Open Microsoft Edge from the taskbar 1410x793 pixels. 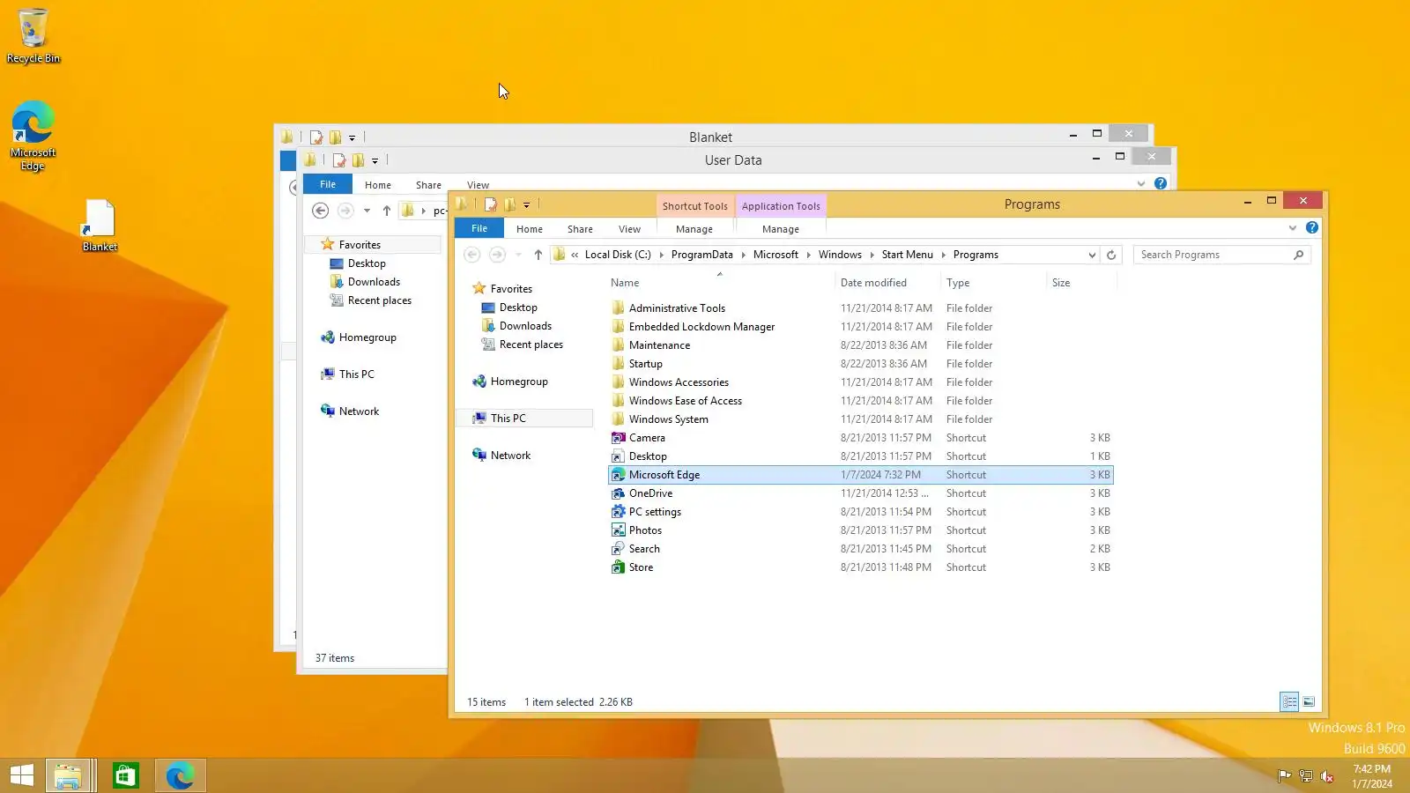(x=180, y=775)
